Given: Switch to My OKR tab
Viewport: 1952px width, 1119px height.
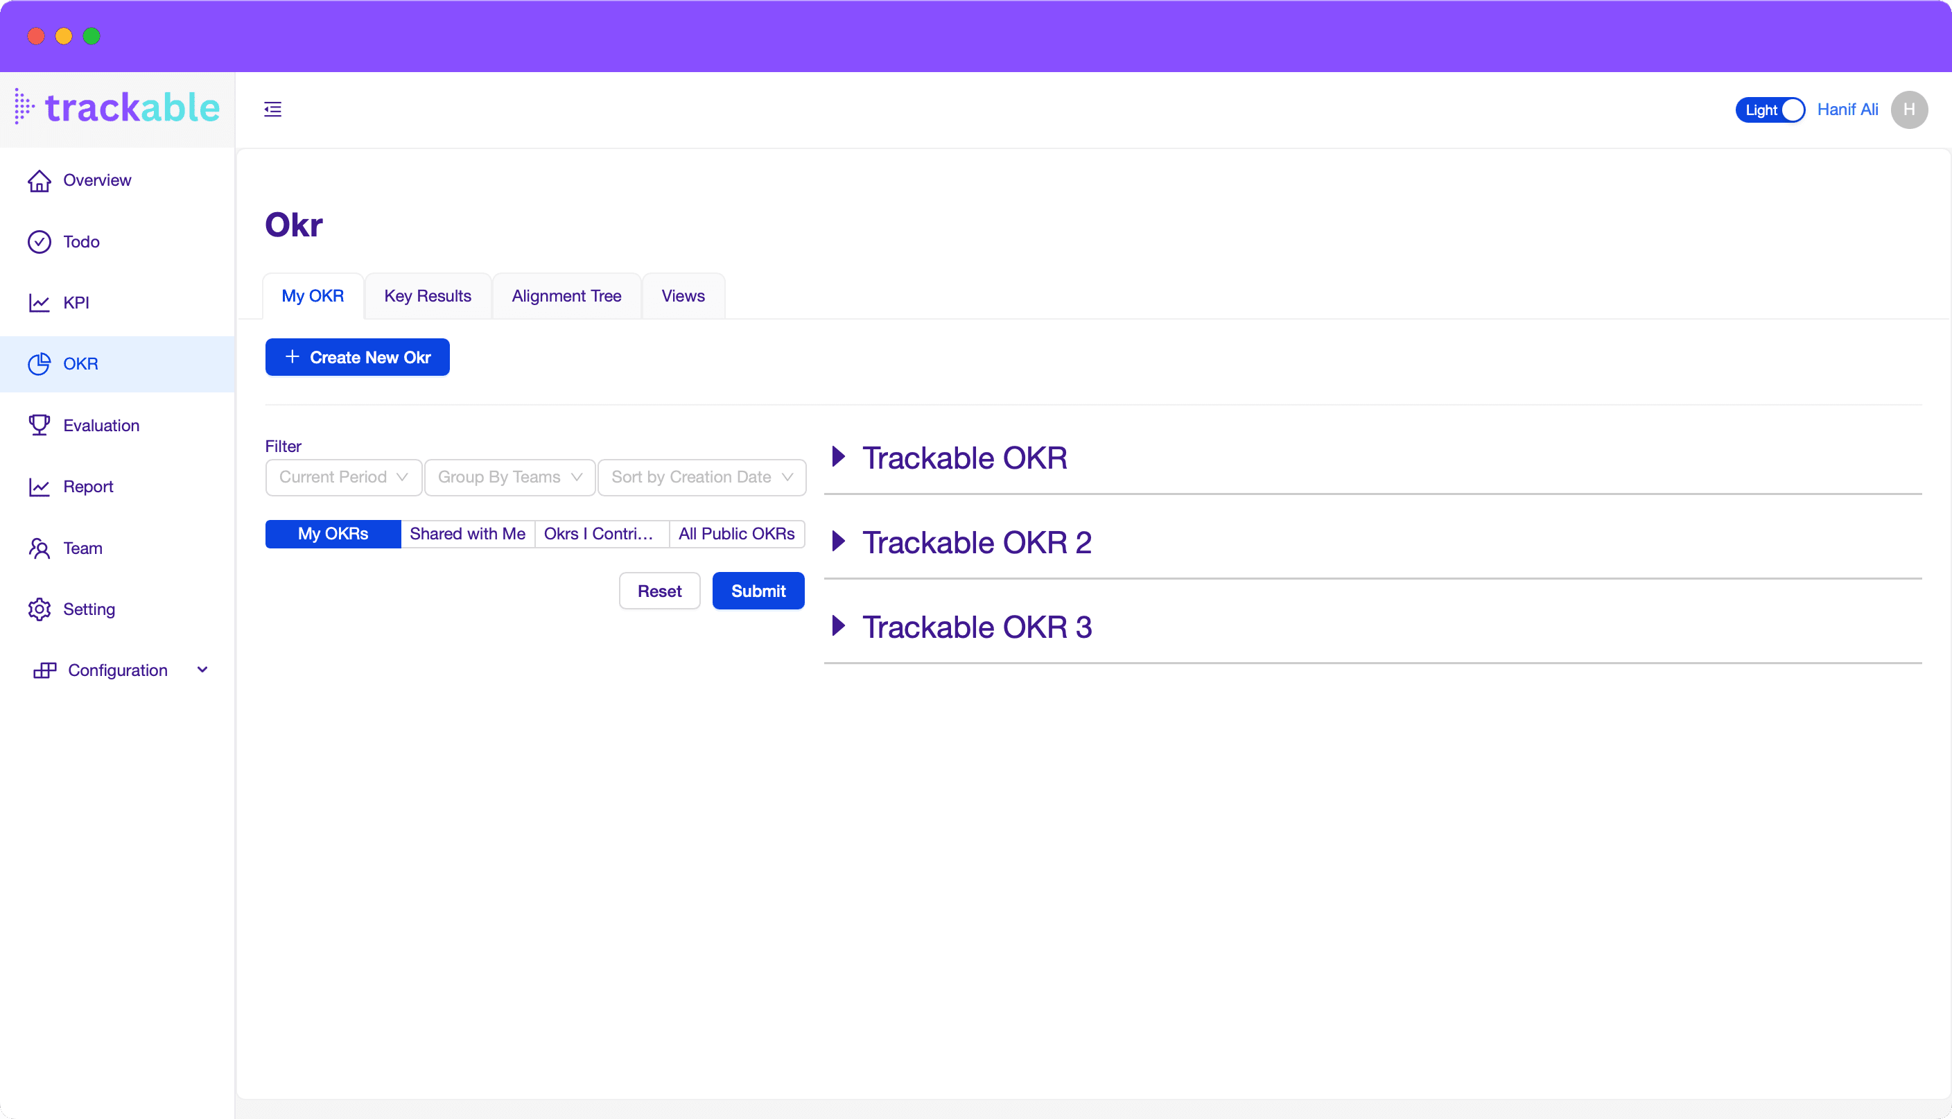Looking at the screenshot, I should [313, 296].
